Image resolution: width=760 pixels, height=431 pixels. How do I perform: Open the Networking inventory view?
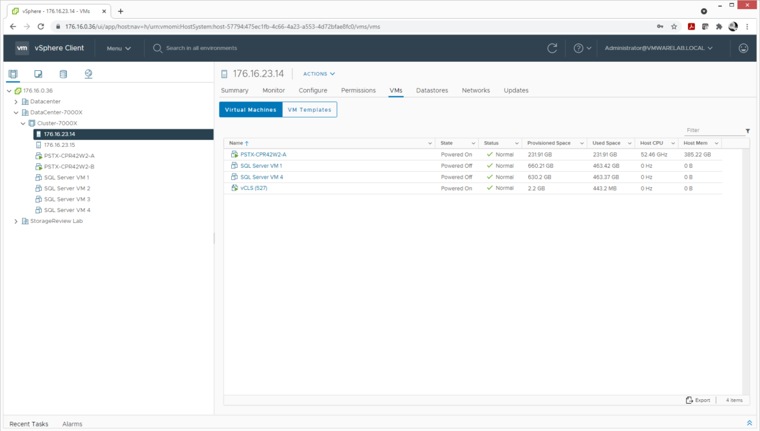(x=88, y=73)
